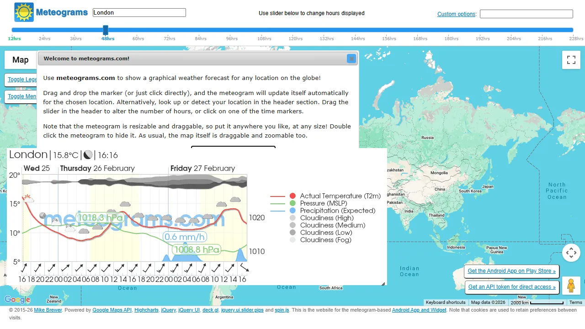The height and width of the screenshot is (329, 585).
Task: Open the Custom options link
Action: (456, 14)
